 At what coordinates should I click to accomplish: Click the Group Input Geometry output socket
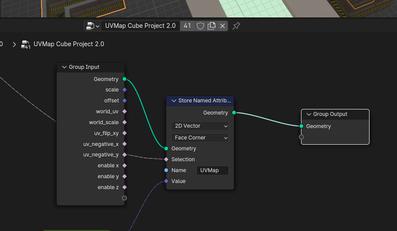pyautogui.click(x=124, y=79)
